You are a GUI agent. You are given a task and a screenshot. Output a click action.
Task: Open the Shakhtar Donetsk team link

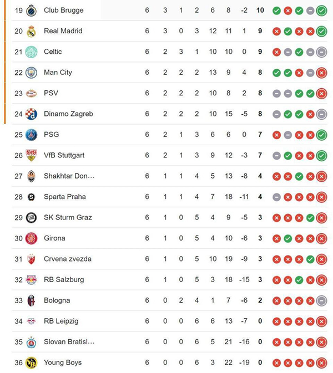(x=69, y=176)
